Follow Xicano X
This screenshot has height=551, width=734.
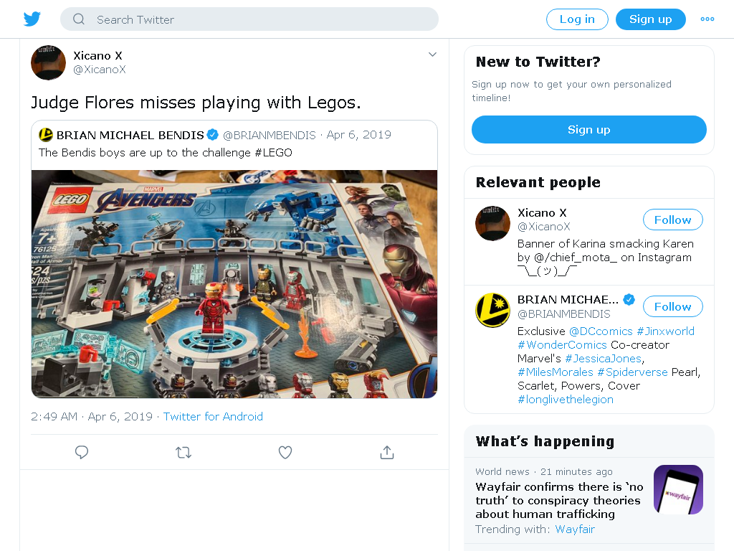[x=672, y=220]
